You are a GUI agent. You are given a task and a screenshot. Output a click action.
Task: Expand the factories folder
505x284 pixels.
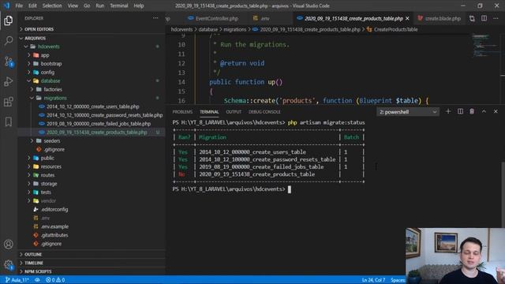[53, 89]
